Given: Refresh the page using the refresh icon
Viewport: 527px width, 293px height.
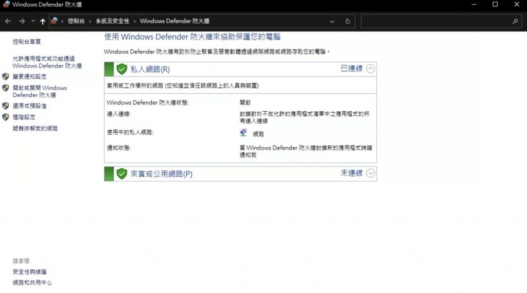Looking at the screenshot, I should pyautogui.click(x=347, y=21).
